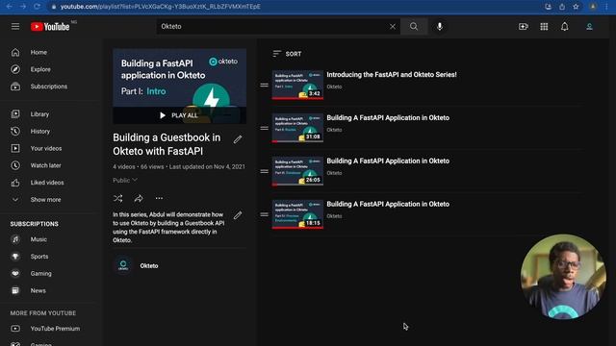Edit the playlist description pencil
Viewport: 616px width, 346px height.
click(x=238, y=215)
